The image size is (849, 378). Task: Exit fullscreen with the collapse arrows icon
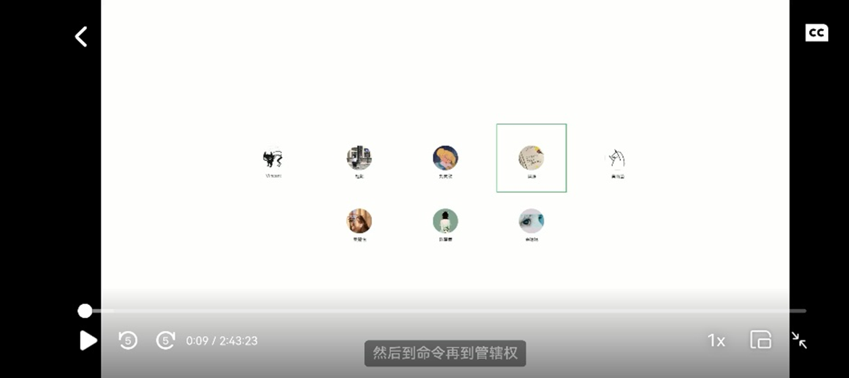pos(799,339)
